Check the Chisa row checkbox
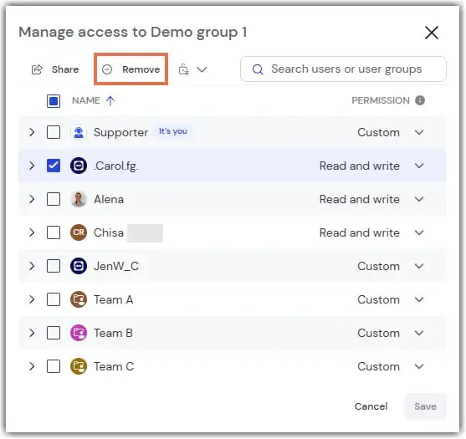 (54, 232)
